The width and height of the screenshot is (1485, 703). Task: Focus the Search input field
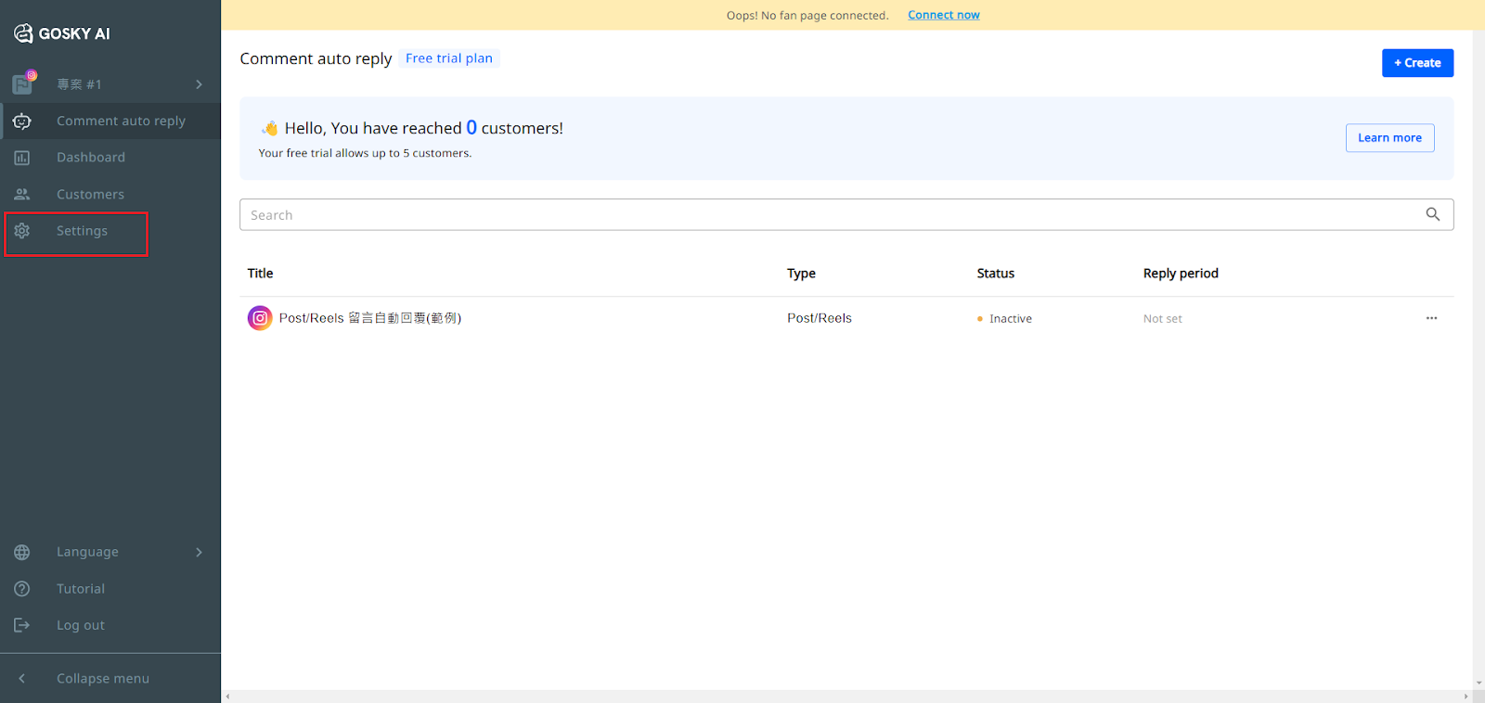point(846,215)
